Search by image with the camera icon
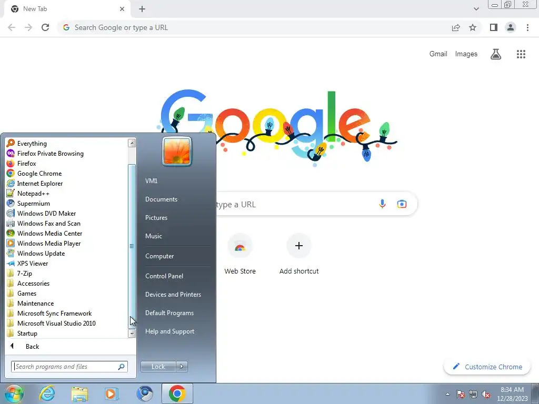Screen dimensions: 539x404 (x=402, y=204)
